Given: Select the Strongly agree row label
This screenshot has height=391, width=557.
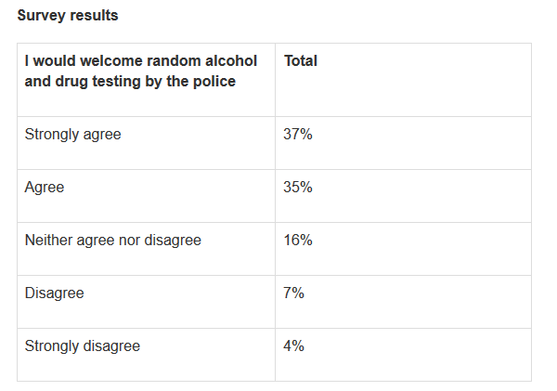Looking at the screenshot, I should pos(72,135).
